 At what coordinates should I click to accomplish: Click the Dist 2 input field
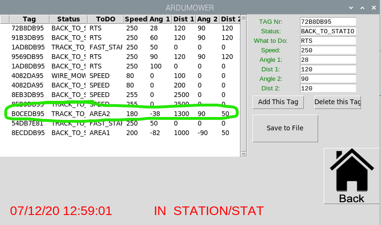coord(328,88)
